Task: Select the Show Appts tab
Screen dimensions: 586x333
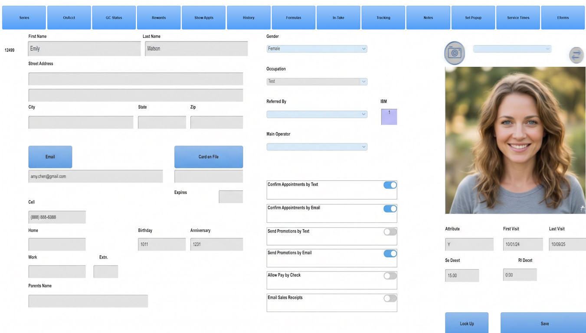Action: click(204, 18)
